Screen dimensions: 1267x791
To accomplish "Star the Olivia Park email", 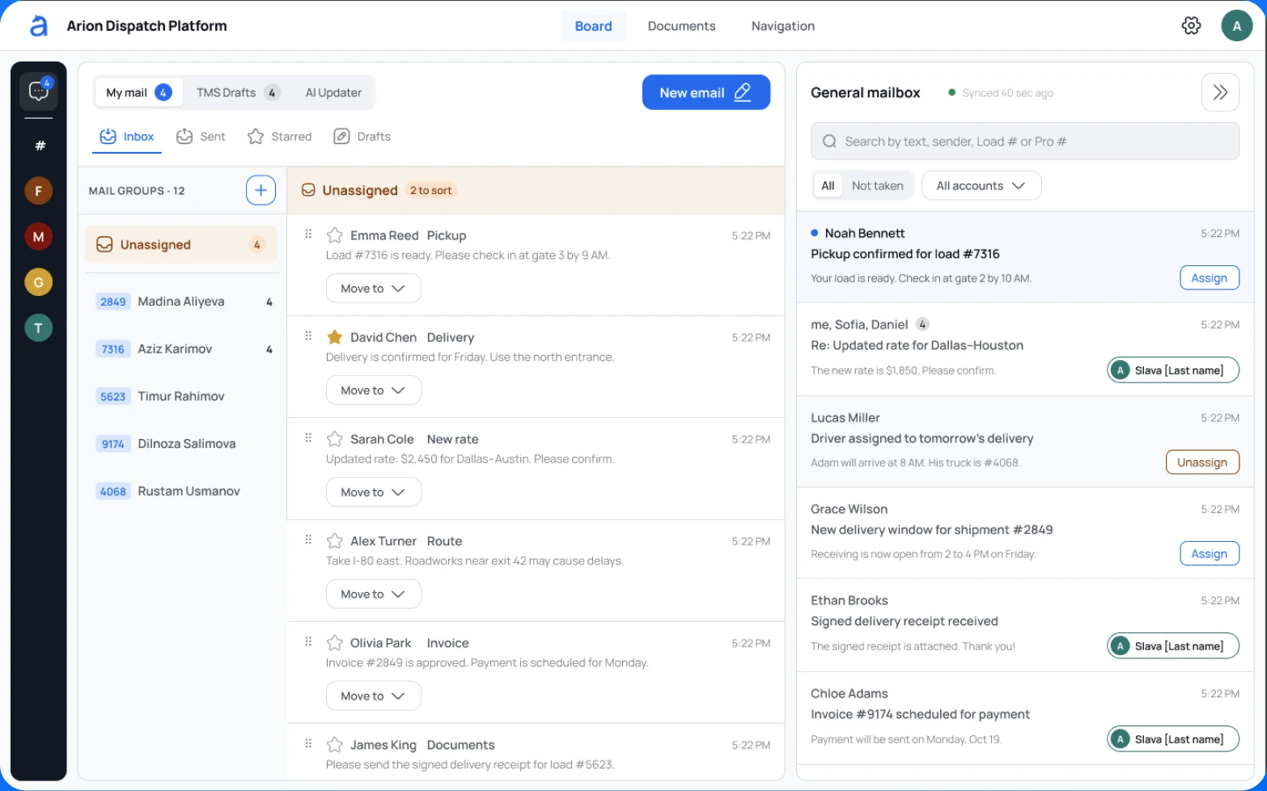I will [x=334, y=643].
